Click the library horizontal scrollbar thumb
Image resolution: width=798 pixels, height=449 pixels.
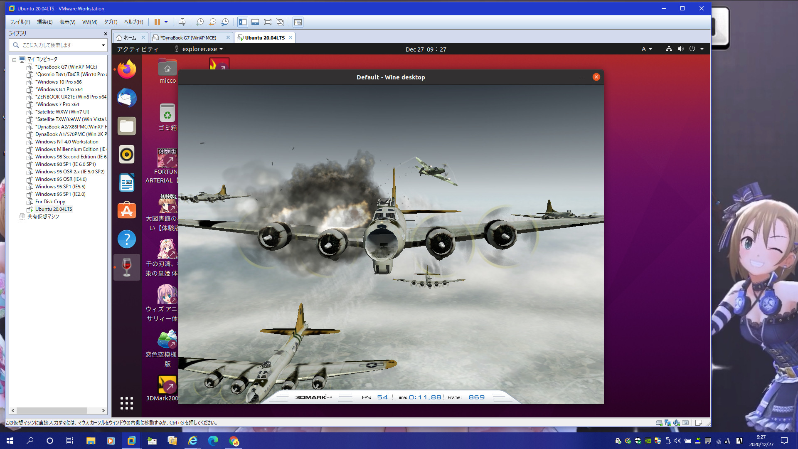pos(52,410)
